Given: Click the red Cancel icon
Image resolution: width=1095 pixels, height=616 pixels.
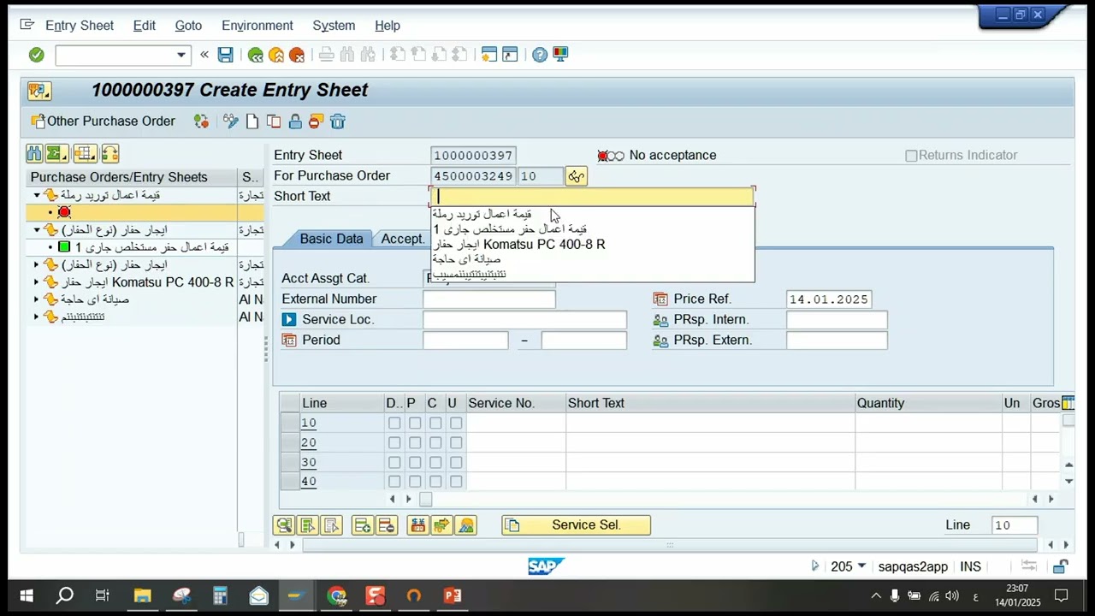Looking at the screenshot, I should (x=296, y=55).
